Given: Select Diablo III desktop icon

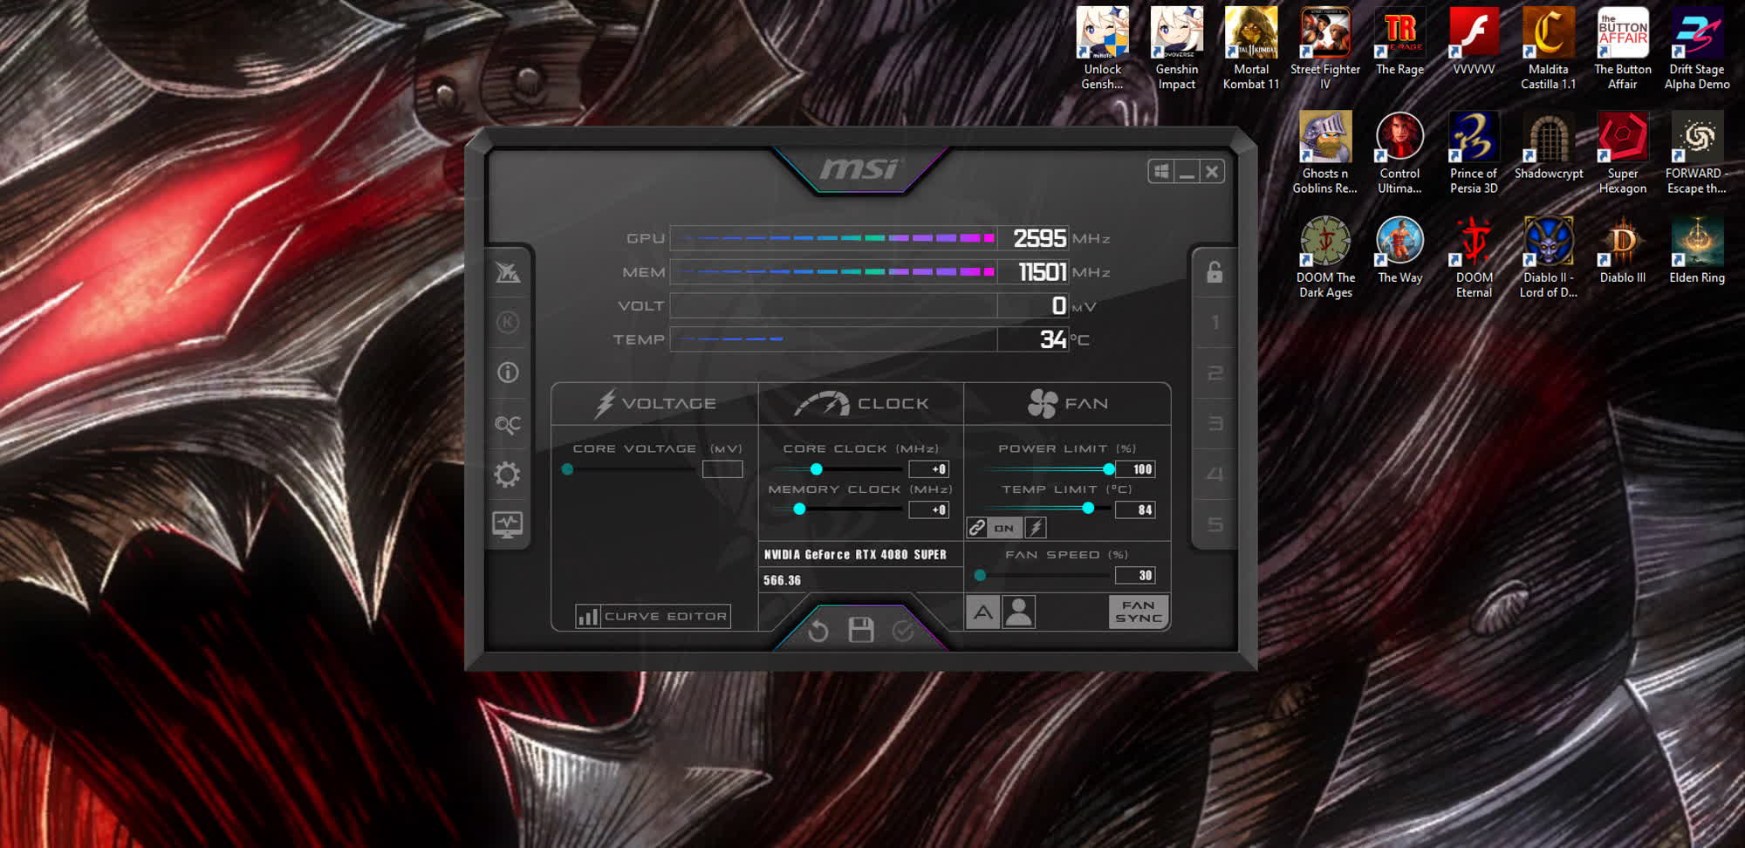Looking at the screenshot, I should [x=1623, y=250].
